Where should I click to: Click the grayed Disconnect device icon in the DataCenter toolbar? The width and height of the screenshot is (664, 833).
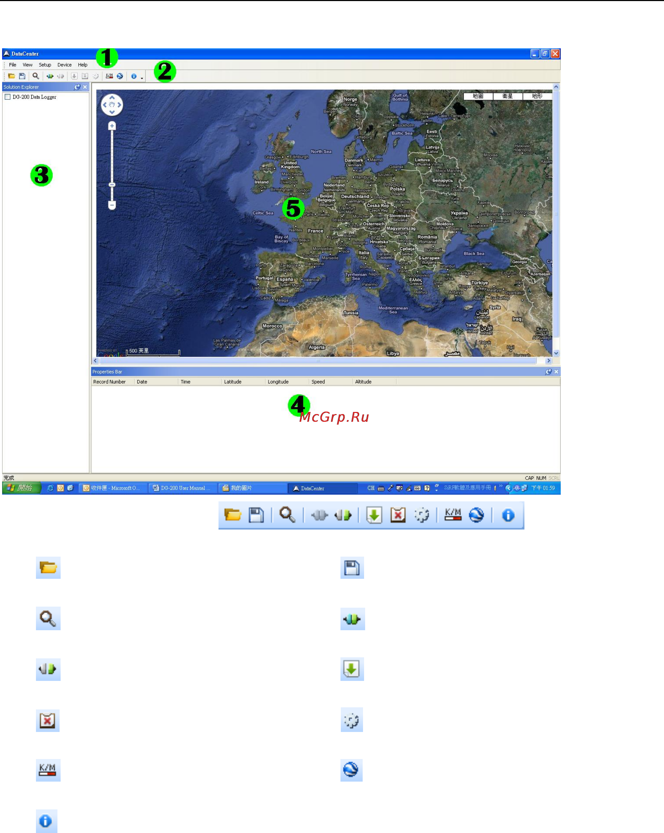60,76
